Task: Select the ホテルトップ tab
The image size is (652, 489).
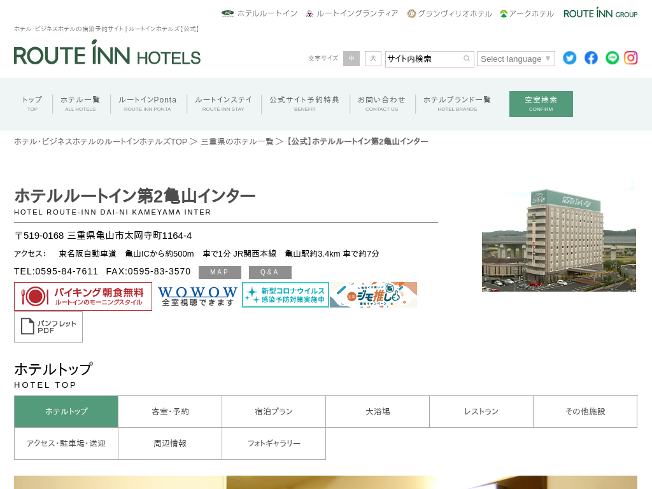Action: (66, 411)
